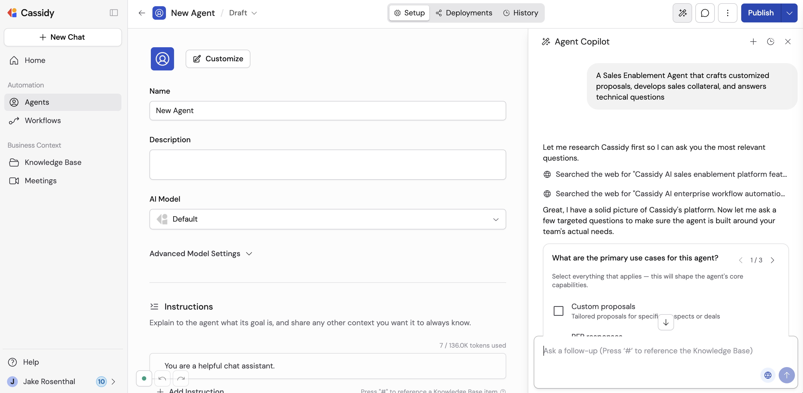Viewport: 803px width, 393px height.
Task: Send the Copilot follow-up message
Action: (x=787, y=375)
